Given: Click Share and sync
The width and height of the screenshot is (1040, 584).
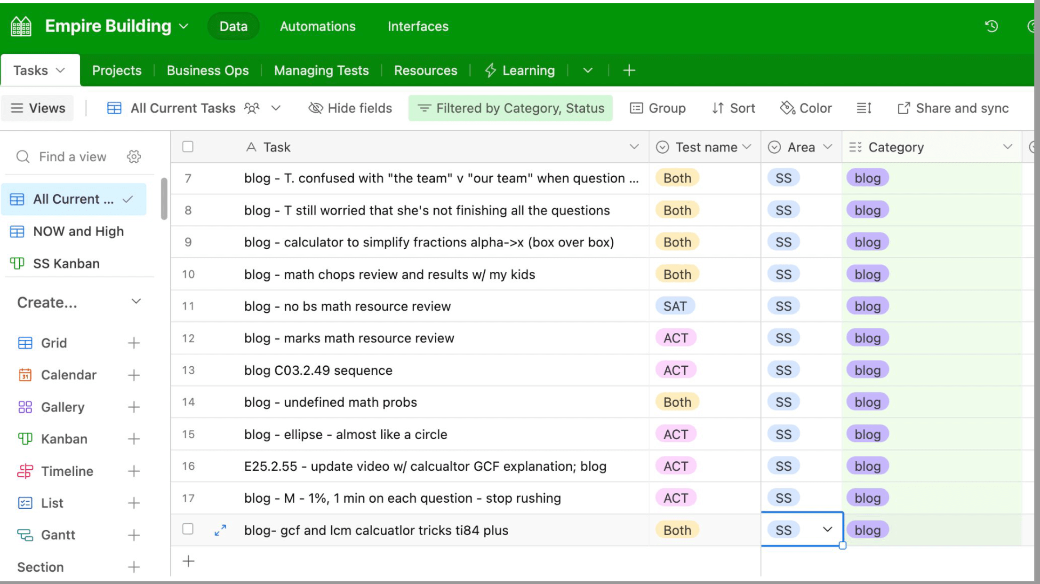Looking at the screenshot, I should tap(953, 108).
